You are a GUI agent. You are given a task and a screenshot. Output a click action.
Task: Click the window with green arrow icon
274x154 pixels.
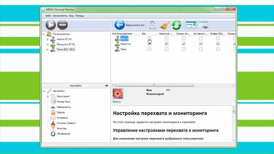click(x=191, y=25)
